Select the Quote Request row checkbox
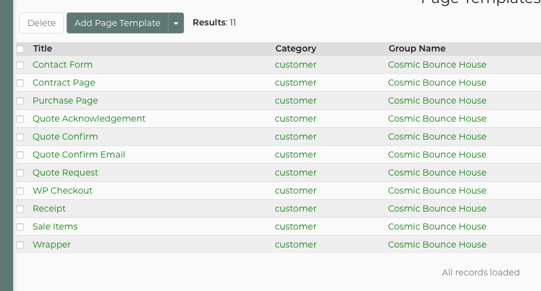The image size is (541, 291). [x=20, y=172]
